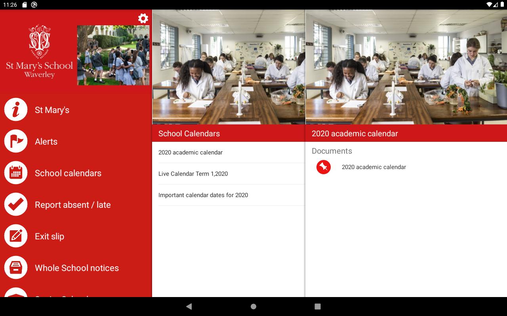Image resolution: width=507 pixels, height=316 pixels.
Task: Open Report absent / late
Action: 76,205
